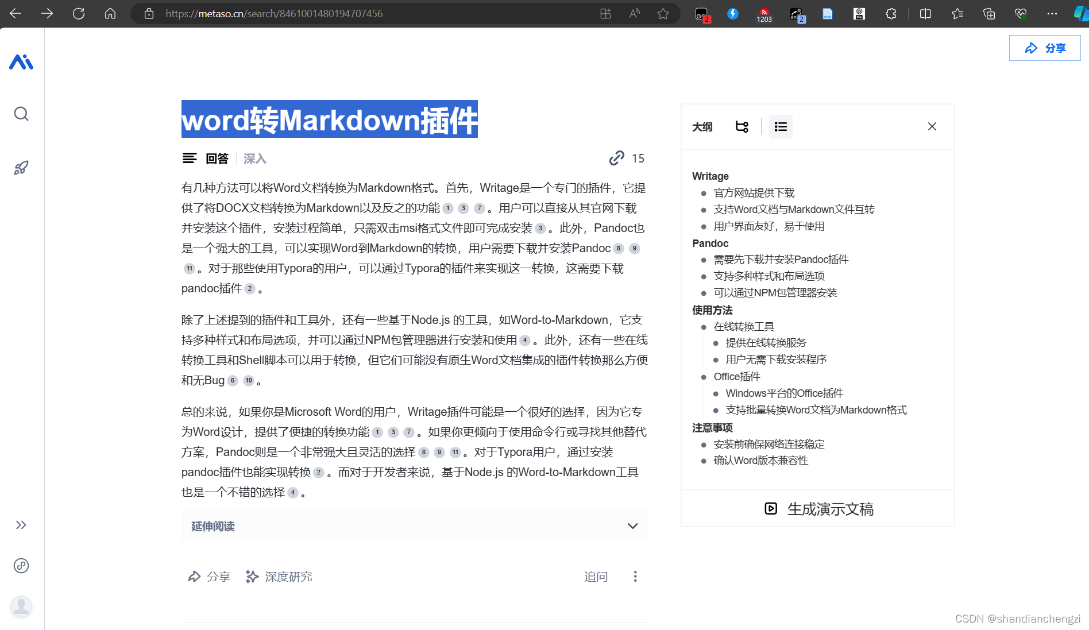
Task: Click outline item 支持Word文档与Markdown文件互转
Action: [x=794, y=210]
